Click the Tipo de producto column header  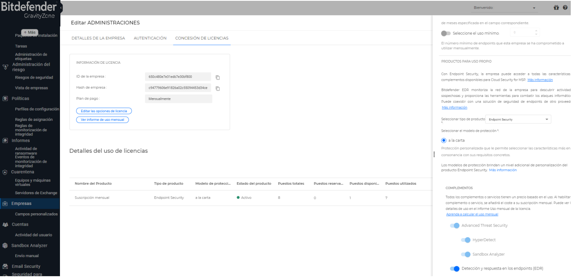pos(169,183)
